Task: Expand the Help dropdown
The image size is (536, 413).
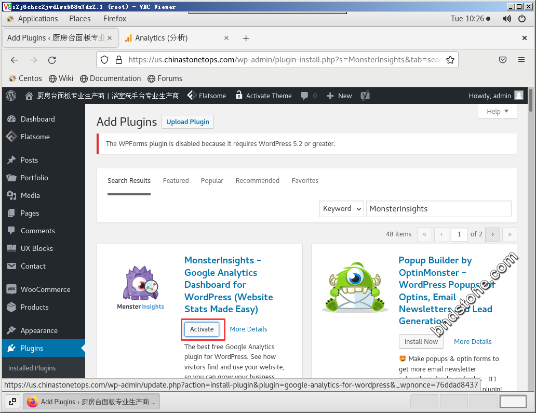Action: click(498, 112)
